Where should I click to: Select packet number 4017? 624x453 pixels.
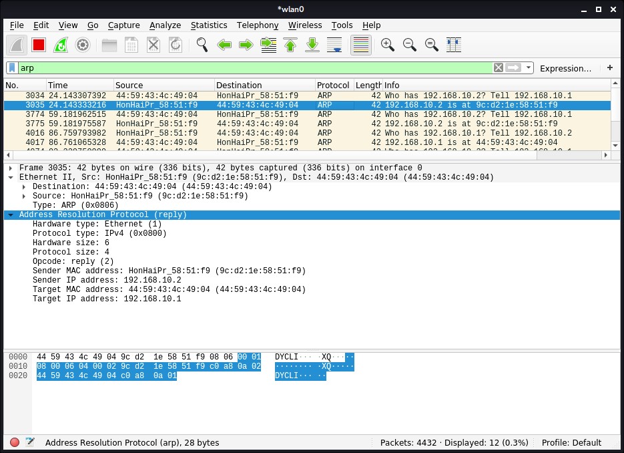pyautogui.click(x=307, y=142)
